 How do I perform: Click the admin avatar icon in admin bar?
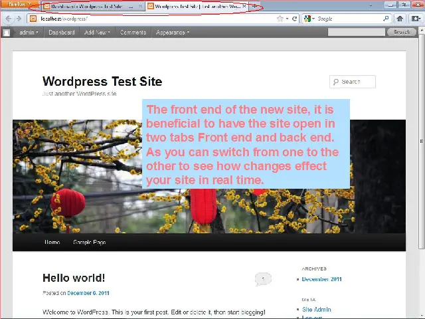click(x=7, y=33)
